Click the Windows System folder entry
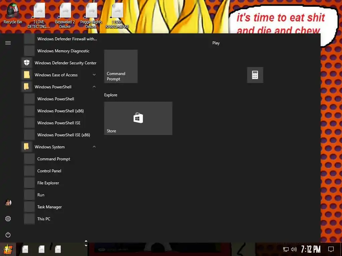 click(x=59, y=147)
